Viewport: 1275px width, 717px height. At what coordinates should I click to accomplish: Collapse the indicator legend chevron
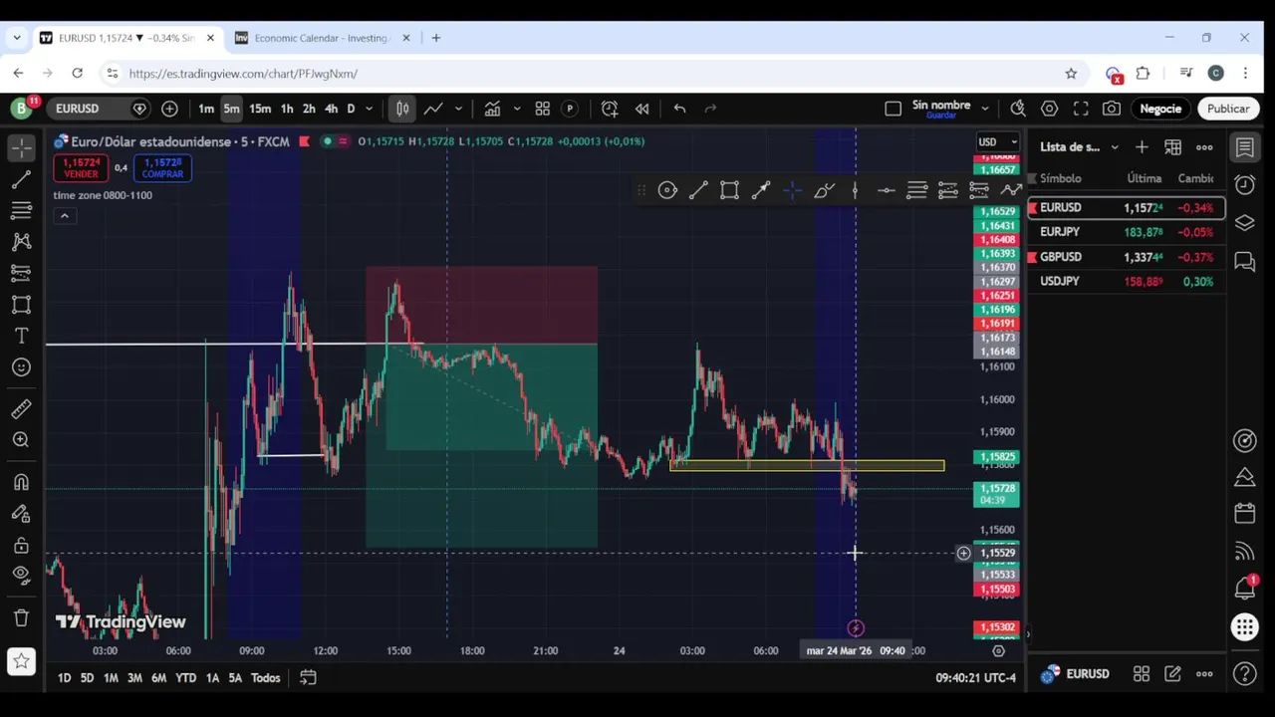tap(65, 216)
